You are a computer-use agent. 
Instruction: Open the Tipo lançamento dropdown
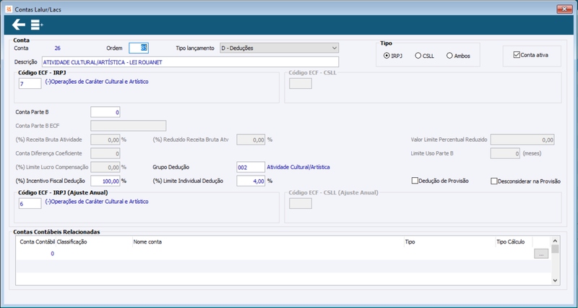tap(279, 48)
